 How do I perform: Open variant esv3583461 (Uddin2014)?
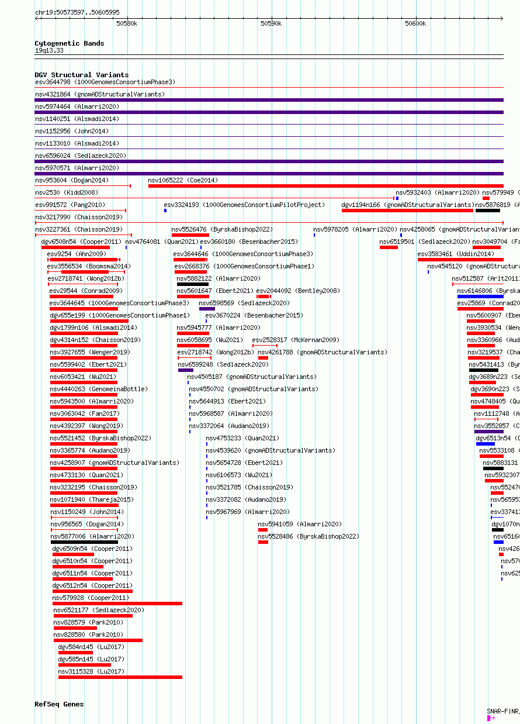coord(456,254)
